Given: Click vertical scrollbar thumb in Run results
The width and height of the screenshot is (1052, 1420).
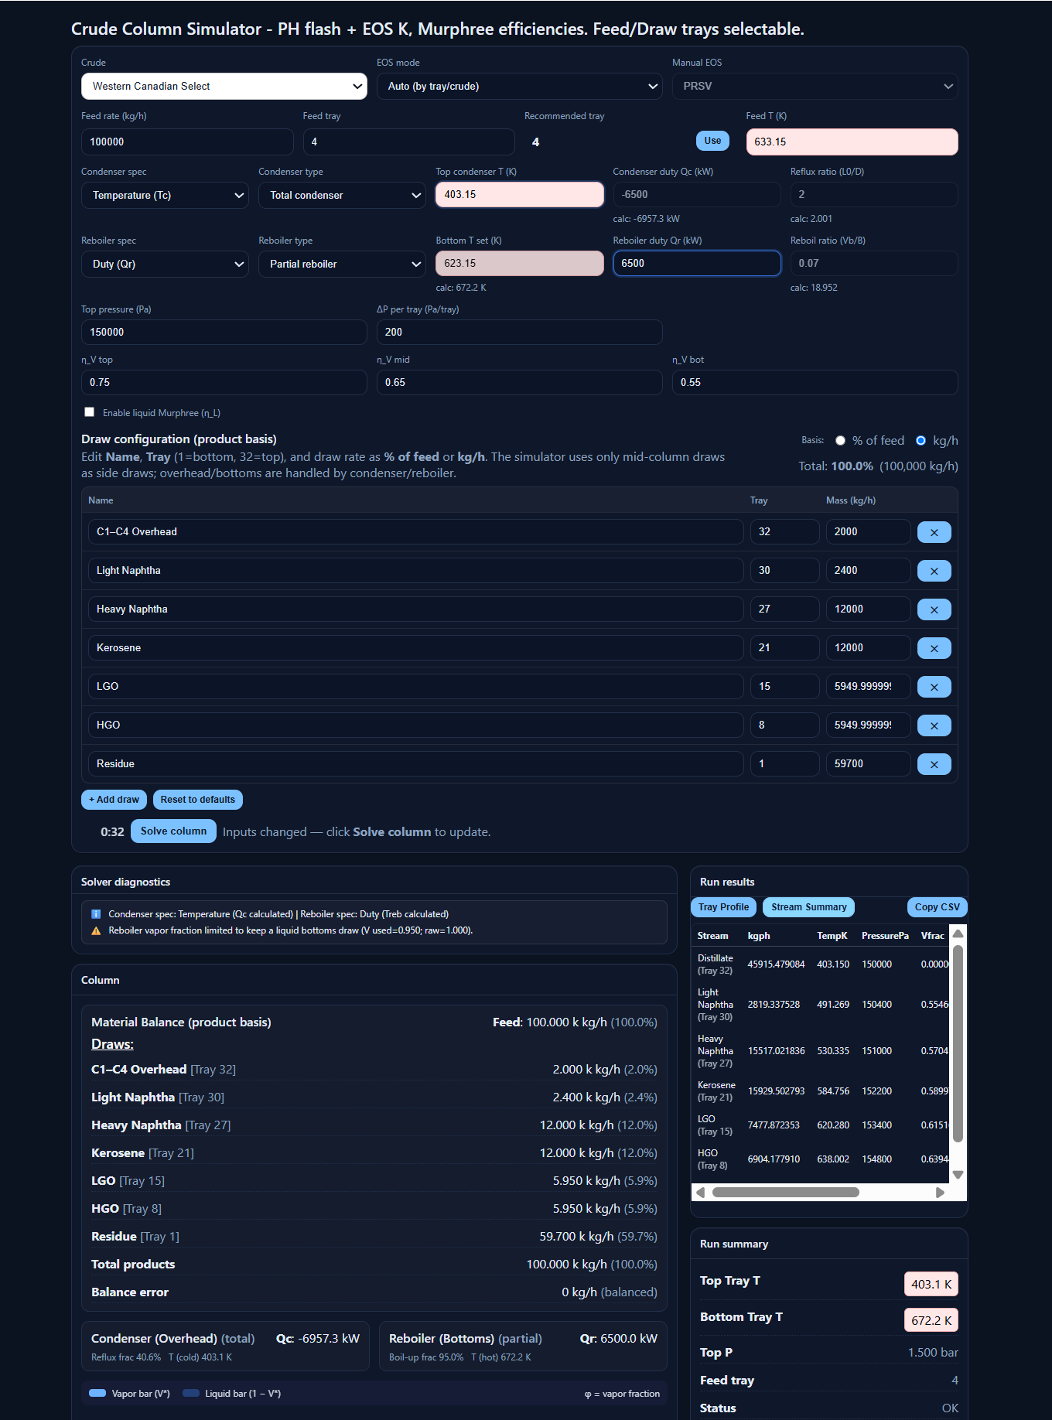Looking at the screenshot, I should coord(958,1044).
